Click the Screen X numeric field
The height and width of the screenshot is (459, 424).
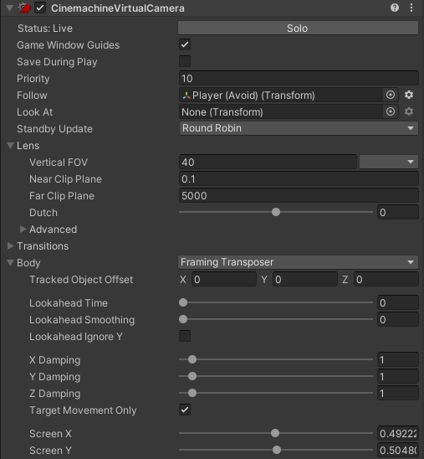pos(398,433)
